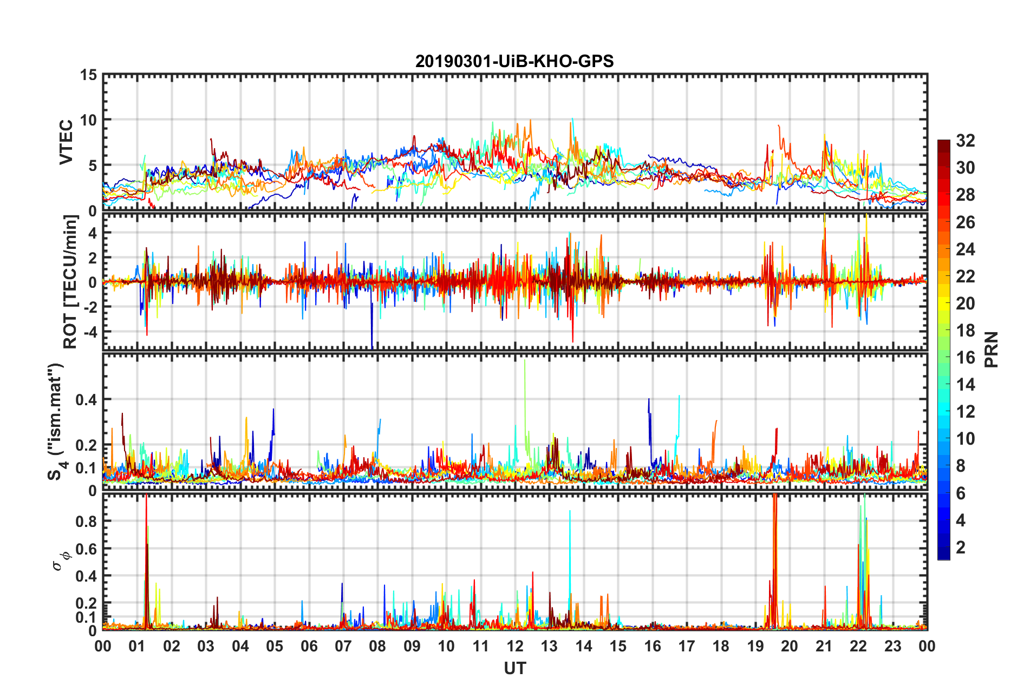Click the plot title 20190301-UiB-KHO-GPS

514,61
